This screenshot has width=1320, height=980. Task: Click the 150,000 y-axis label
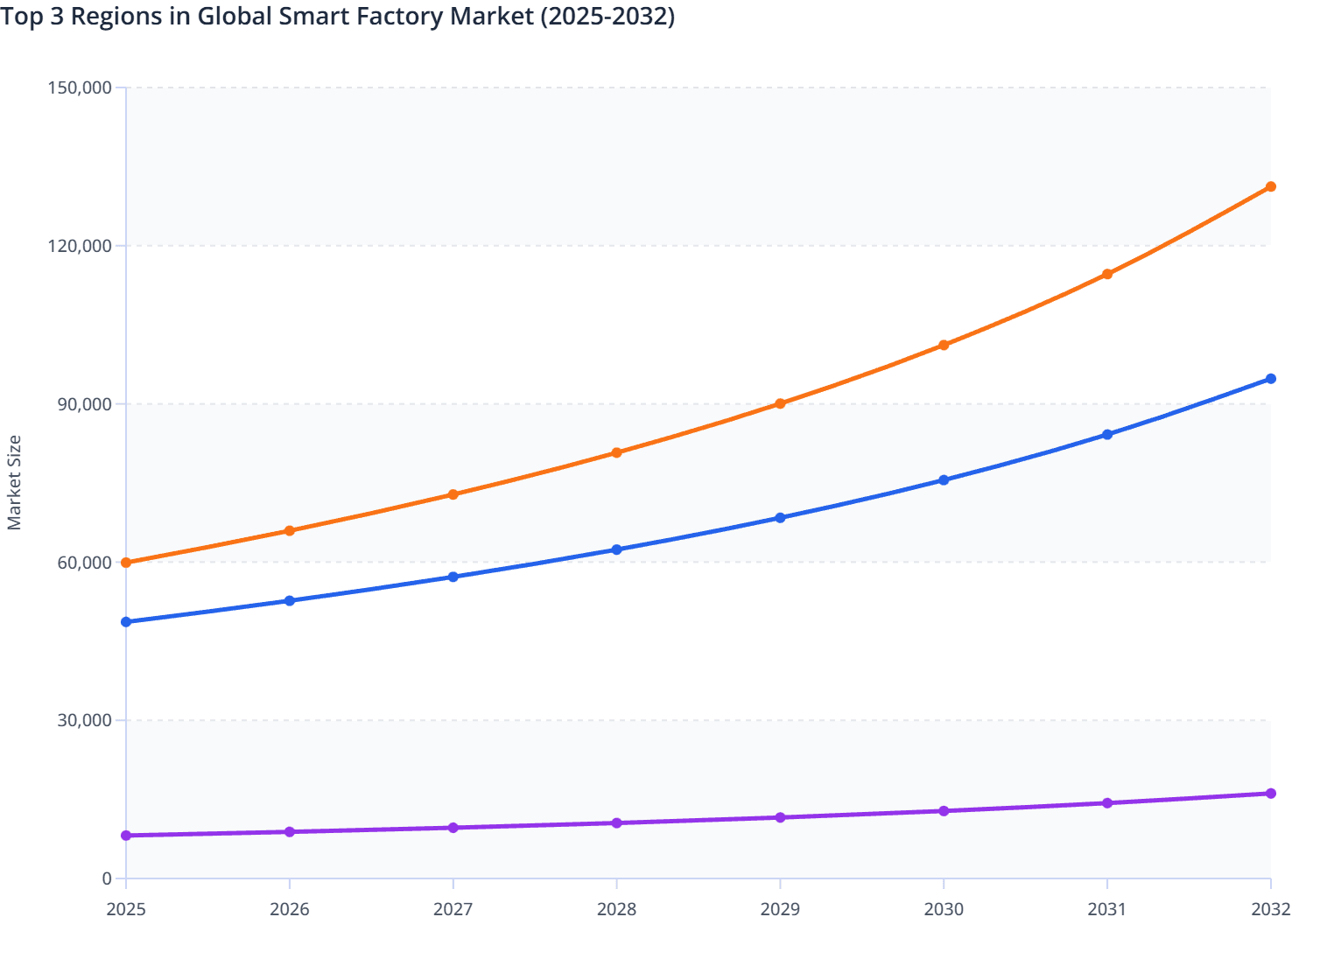pyautogui.click(x=81, y=87)
